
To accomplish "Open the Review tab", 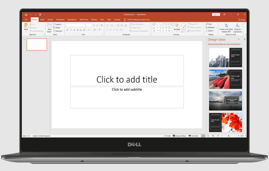I will tap(94, 20).
